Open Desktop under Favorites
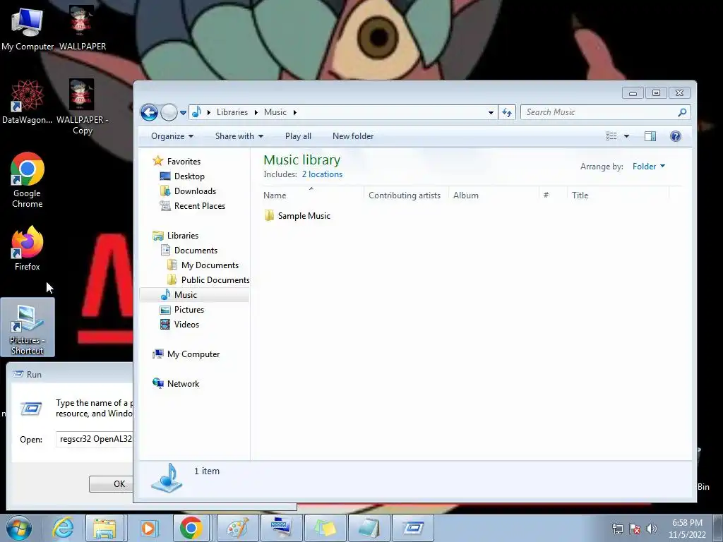 pyautogui.click(x=182, y=176)
